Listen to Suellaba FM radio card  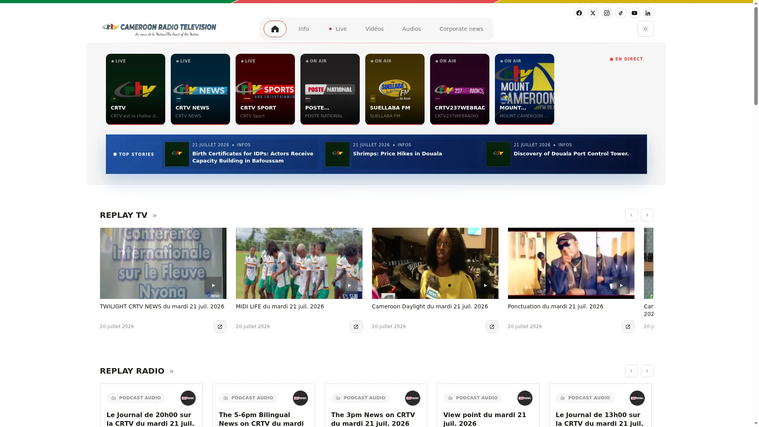395,89
